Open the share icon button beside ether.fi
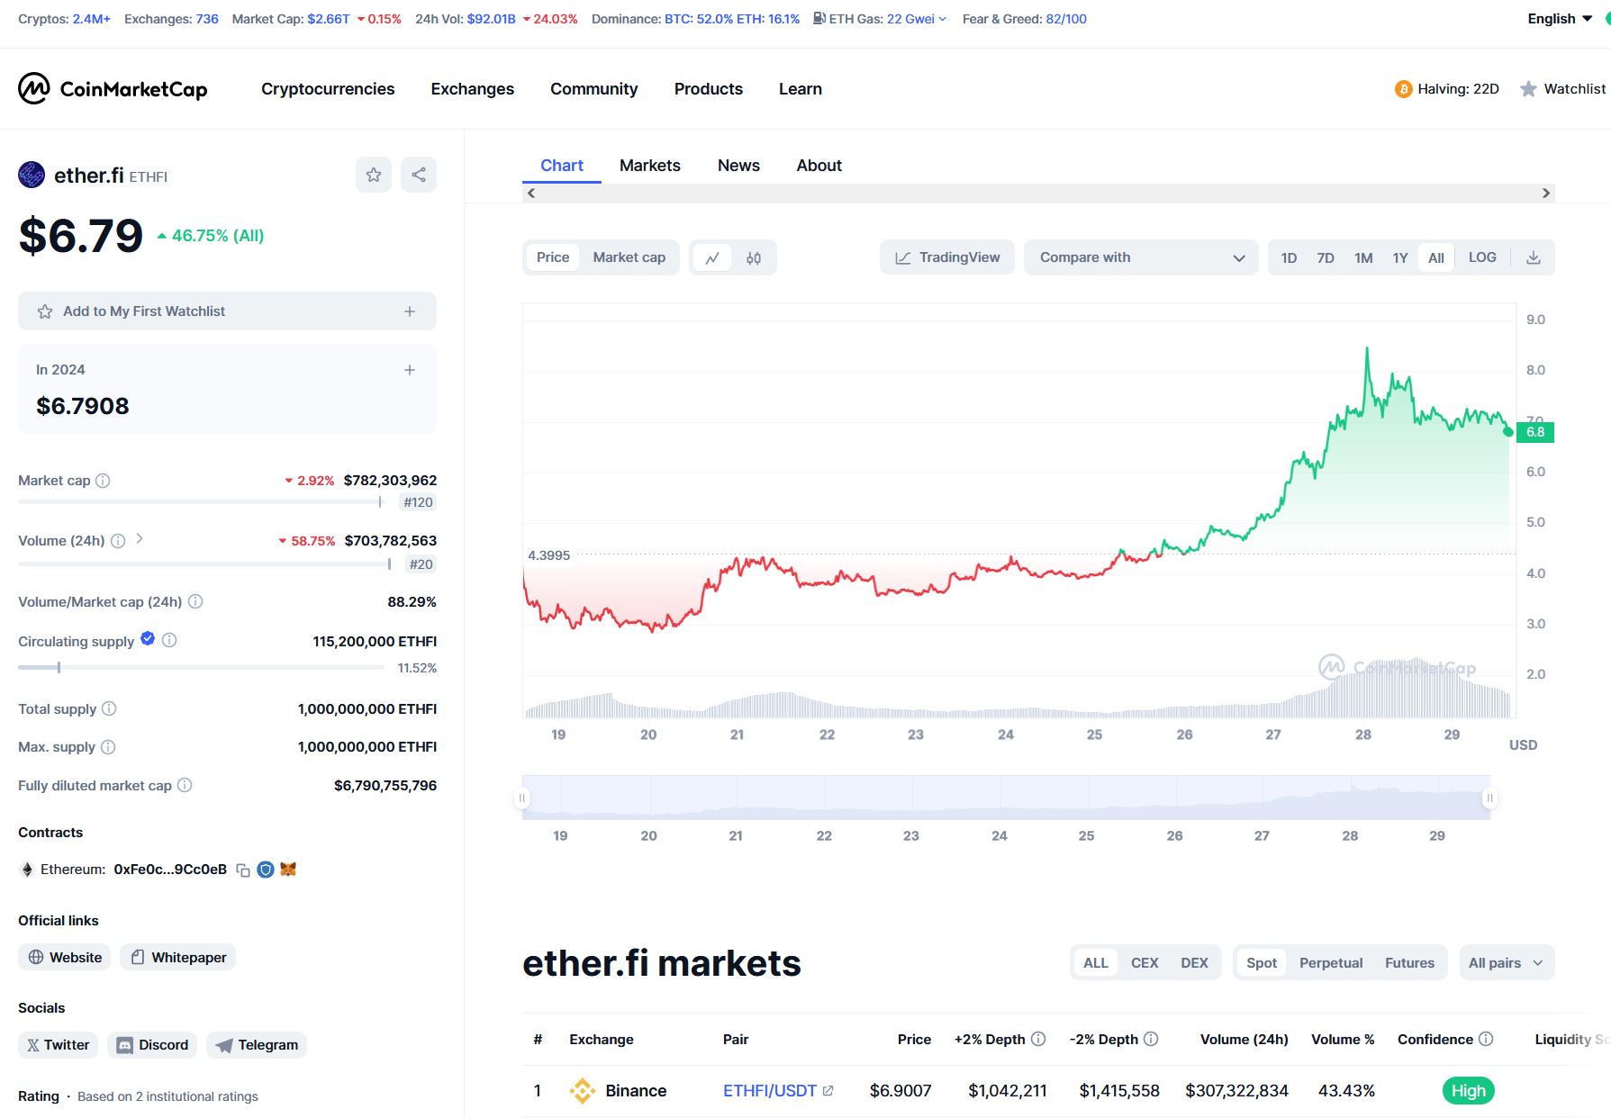The width and height of the screenshot is (1611, 1118). 419,175
